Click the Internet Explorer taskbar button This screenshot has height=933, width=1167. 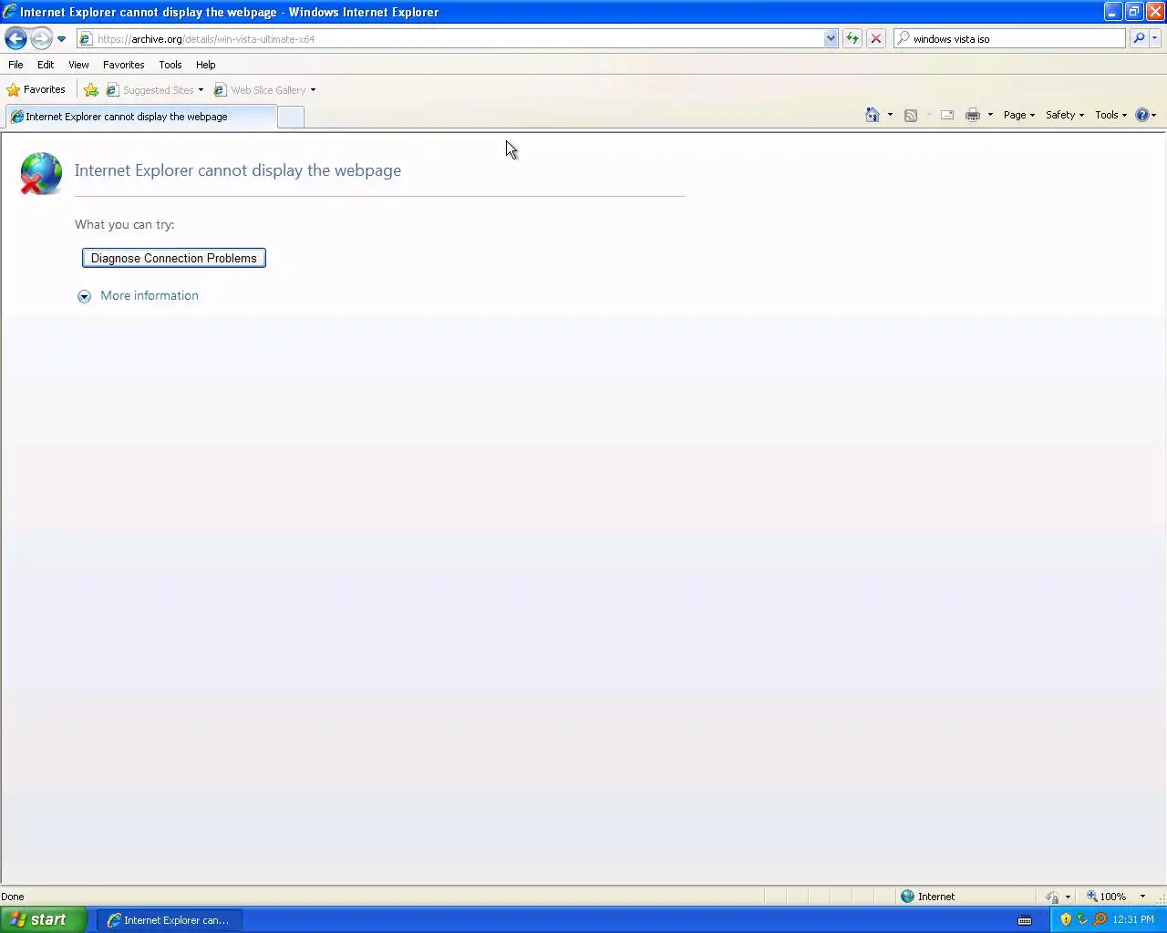[x=169, y=920]
